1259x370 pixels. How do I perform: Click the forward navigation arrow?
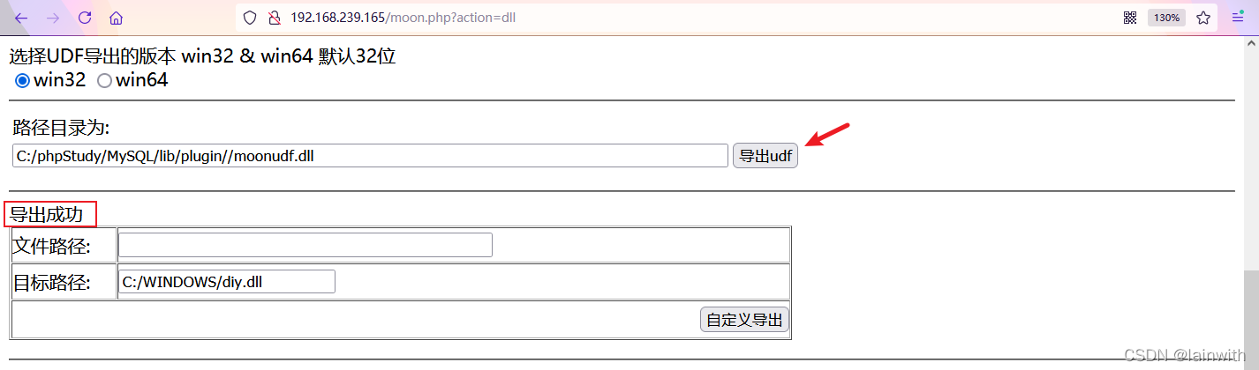point(53,18)
